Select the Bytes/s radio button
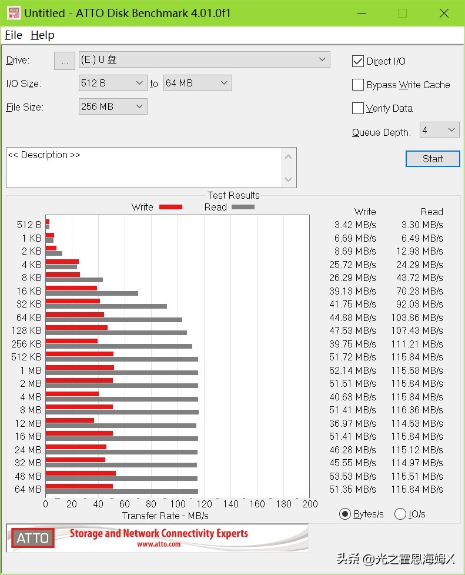The image size is (465, 575). pyautogui.click(x=344, y=514)
